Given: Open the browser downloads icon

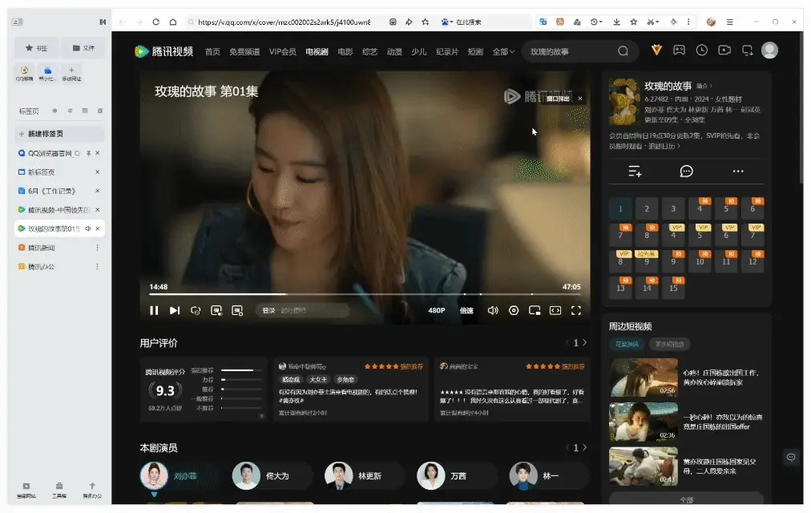Looking at the screenshot, I should point(616,22).
